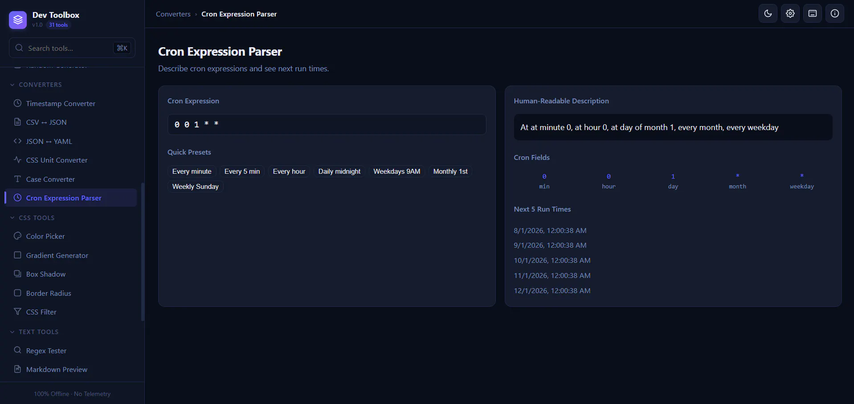Image resolution: width=854 pixels, height=404 pixels.
Task: Click the CSS Filter funnel icon
Action: coord(17,312)
